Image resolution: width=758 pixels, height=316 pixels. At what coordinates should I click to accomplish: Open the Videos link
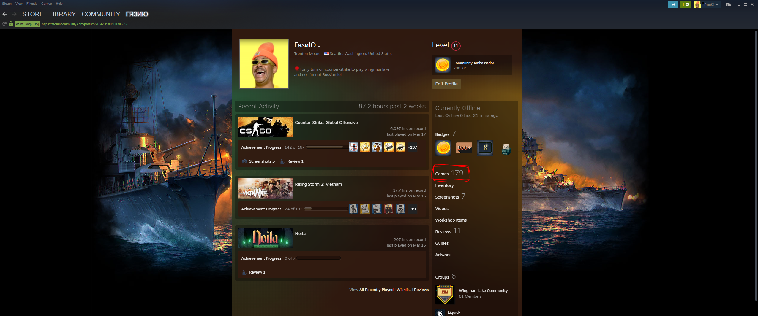coord(442,209)
